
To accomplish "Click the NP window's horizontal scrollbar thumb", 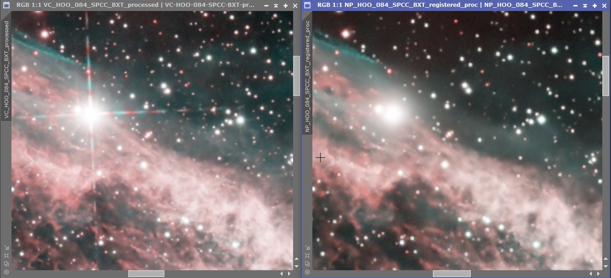I will (x=452, y=273).
